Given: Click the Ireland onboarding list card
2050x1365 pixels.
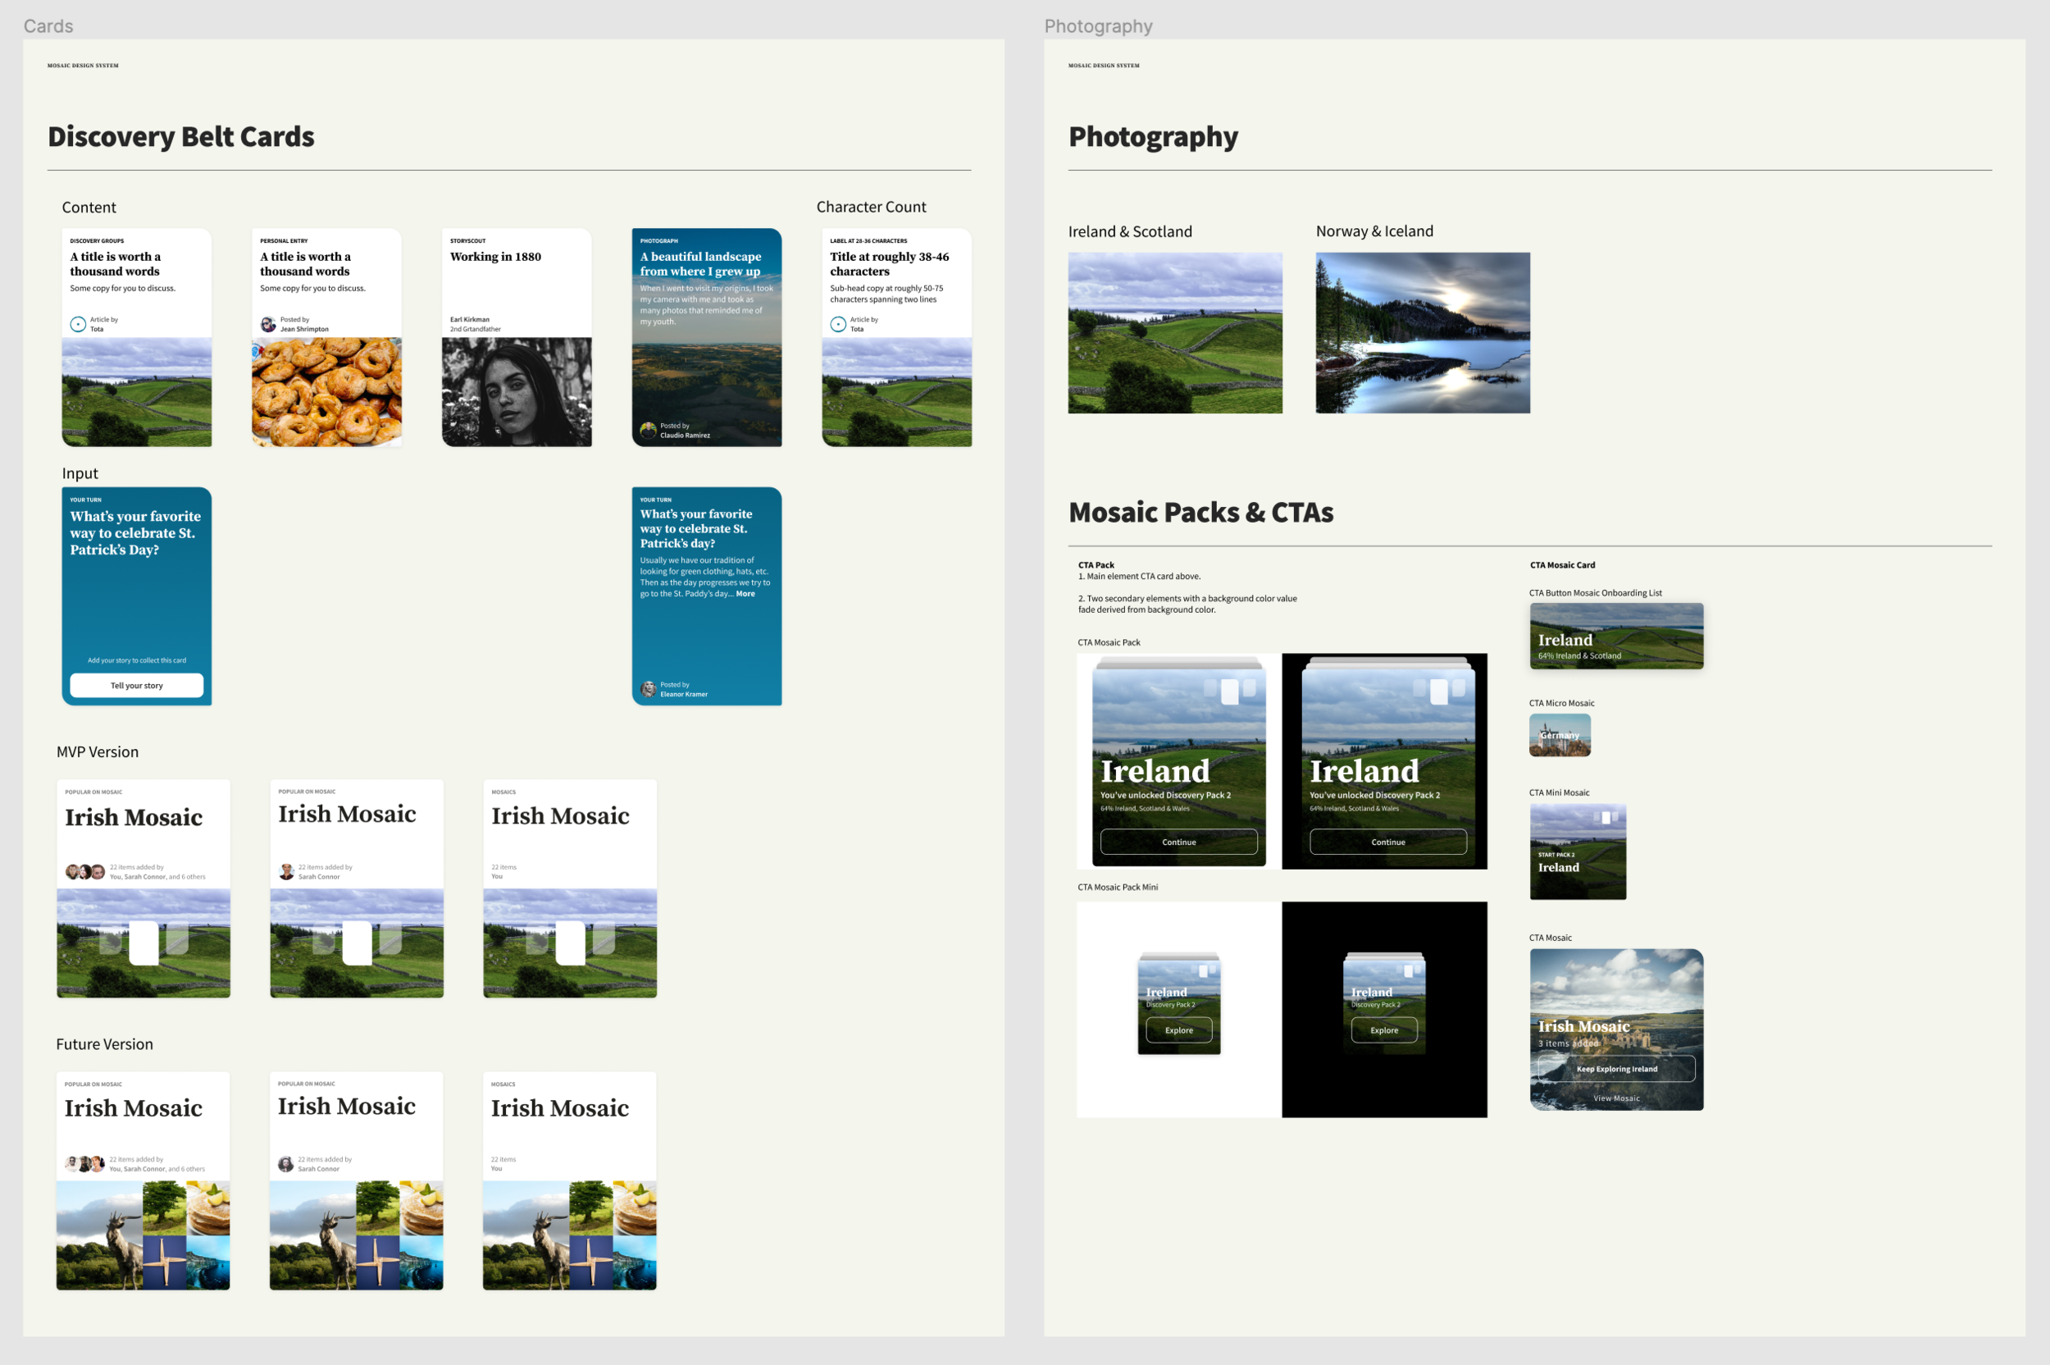Looking at the screenshot, I should coord(1616,637).
